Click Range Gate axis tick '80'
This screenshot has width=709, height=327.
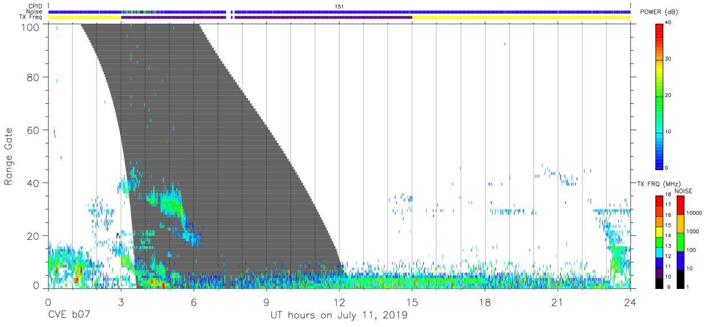(x=33, y=77)
